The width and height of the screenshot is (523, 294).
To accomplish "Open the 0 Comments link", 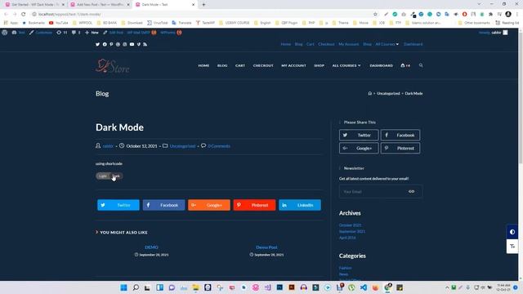I will (219, 146).
